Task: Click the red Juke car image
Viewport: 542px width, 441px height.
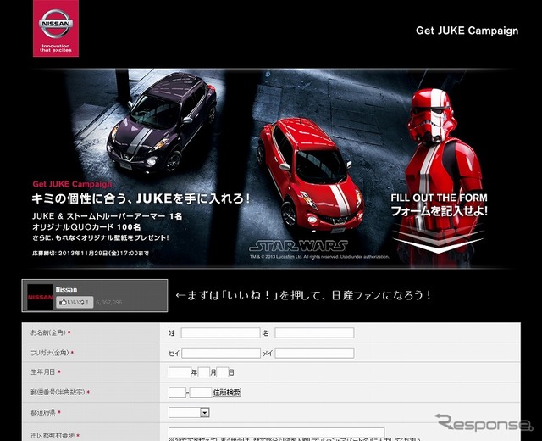Action: click(310, 176)
